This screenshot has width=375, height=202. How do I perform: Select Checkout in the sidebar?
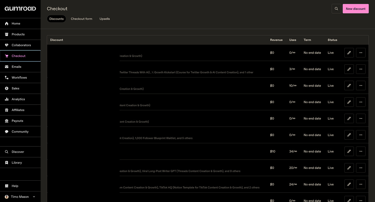[20, 56]
